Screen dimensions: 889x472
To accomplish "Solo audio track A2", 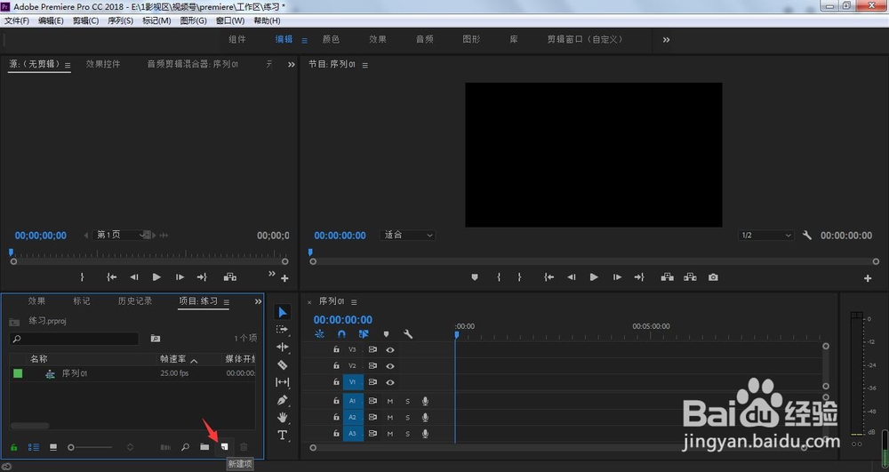I will (x=407, y=418).
